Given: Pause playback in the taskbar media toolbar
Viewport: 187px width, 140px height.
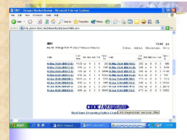Looking at the screenshot, I should (x=122, y=125).
